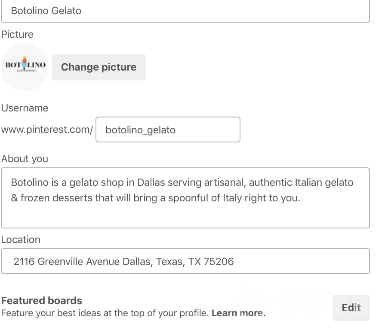
Task: Open the Learn more link
Action: tap(238, 313)
